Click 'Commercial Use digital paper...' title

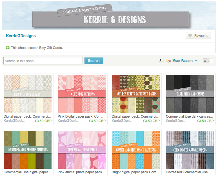27,172
